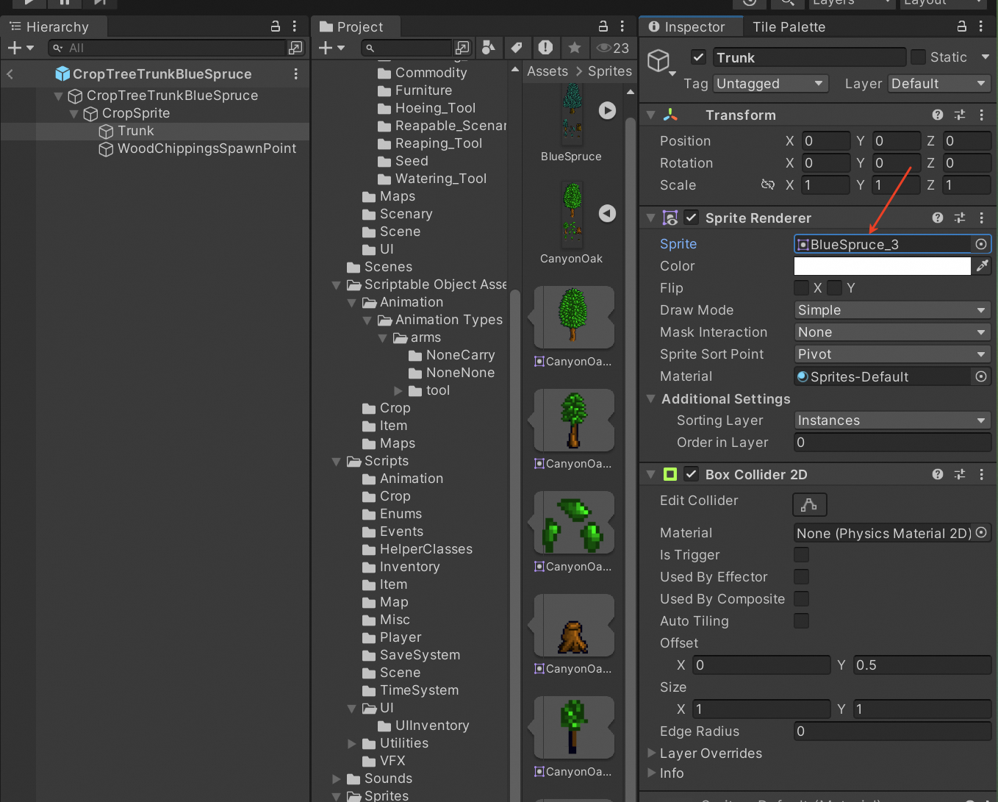Toggle the Static checkbox
Viewport: 998px width, 802px height.
[918, 57]
